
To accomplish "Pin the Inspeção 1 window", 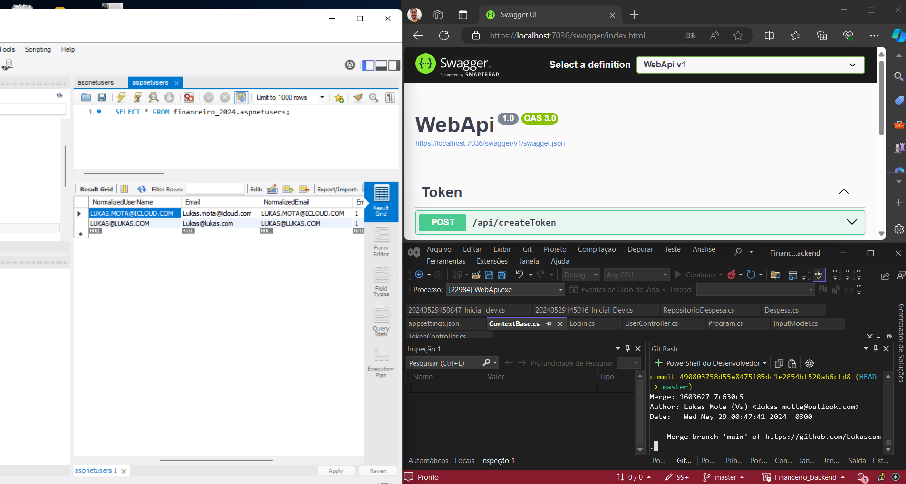I will pos(628,348).
